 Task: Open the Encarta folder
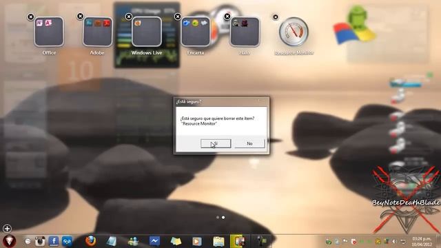196,32
